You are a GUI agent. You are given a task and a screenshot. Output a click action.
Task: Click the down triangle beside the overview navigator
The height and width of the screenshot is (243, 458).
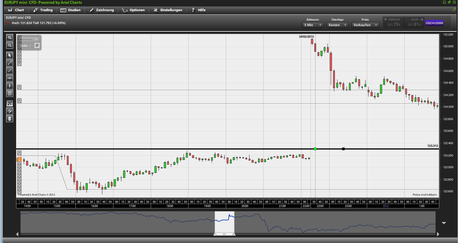click(x=444, y=223)
